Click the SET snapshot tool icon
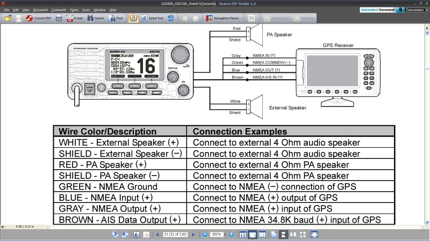Screen dimensions: 430x241 (171, 18)
